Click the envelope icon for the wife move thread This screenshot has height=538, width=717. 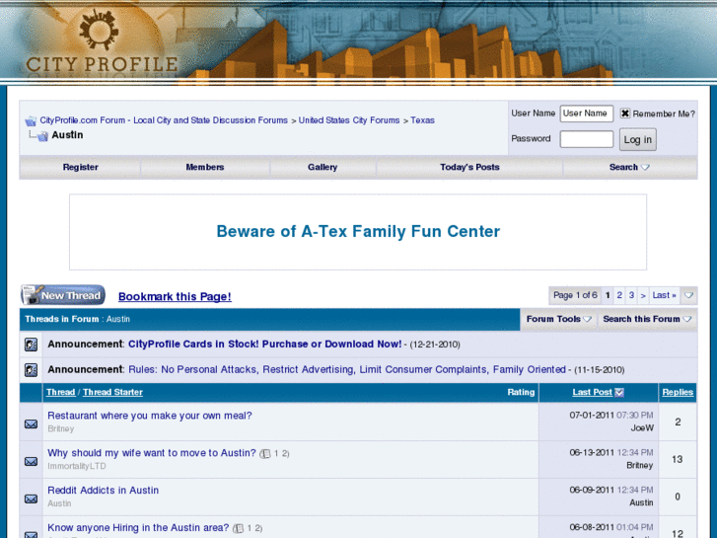[x=32, y=461]
